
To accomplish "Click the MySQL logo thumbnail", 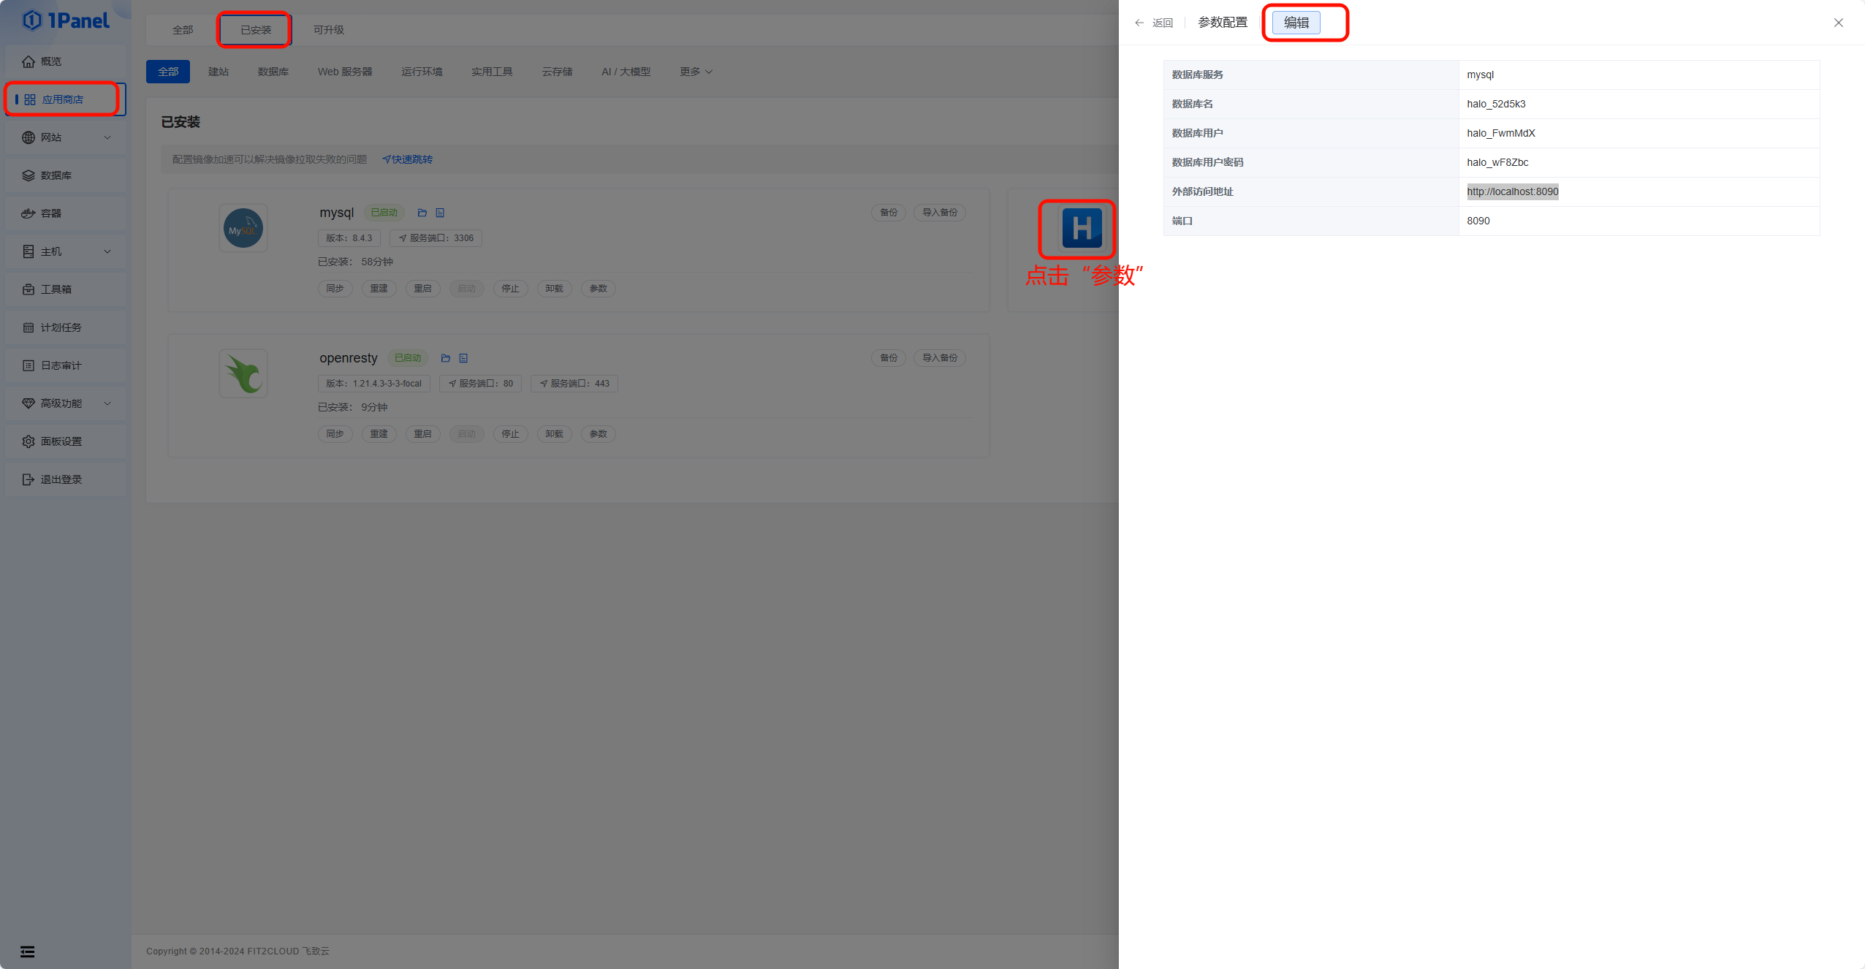I will 243,229.
